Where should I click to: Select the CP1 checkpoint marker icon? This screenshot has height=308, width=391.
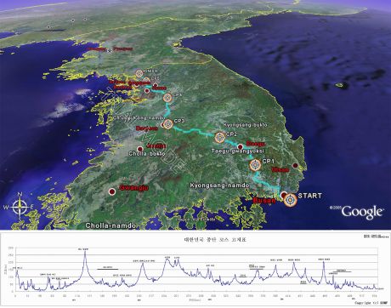pyautogui.click(x=255, y=165)
